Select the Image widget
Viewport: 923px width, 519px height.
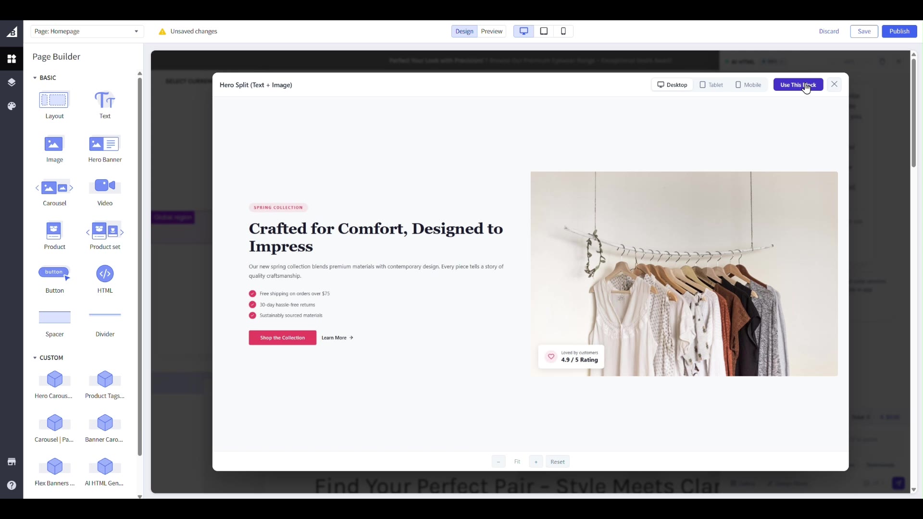[54, 148]
